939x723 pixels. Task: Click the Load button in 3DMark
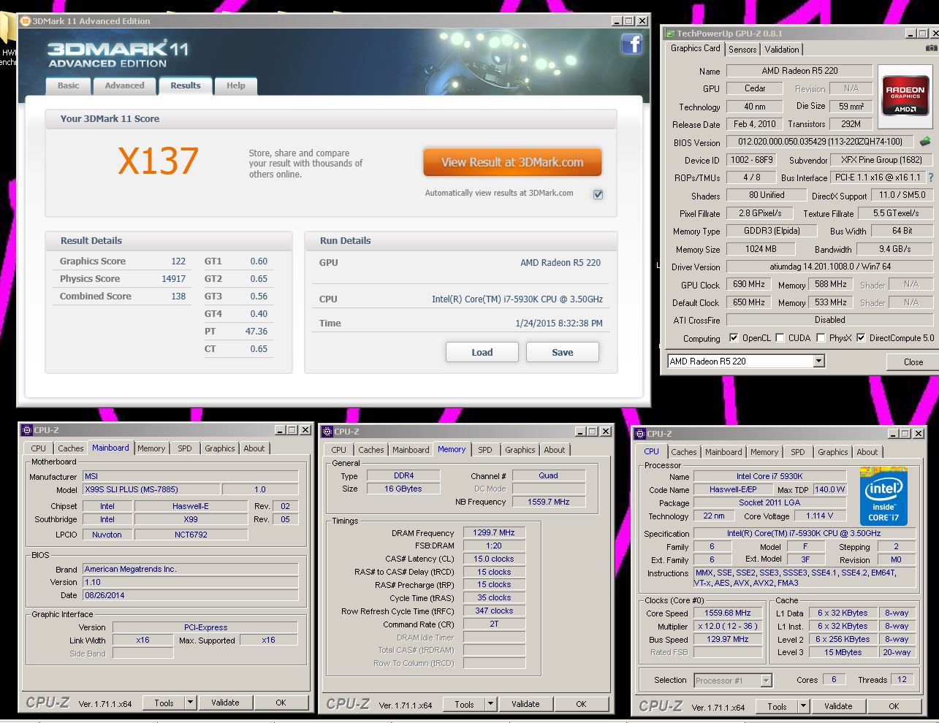click(x=482, y=352)
